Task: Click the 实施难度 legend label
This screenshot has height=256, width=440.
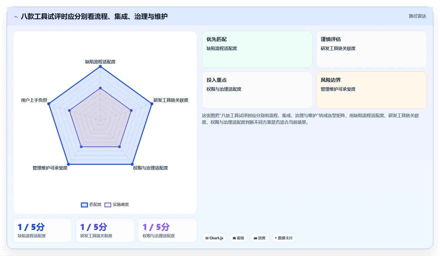Action: pyautogui.click(x=121, y=205)
